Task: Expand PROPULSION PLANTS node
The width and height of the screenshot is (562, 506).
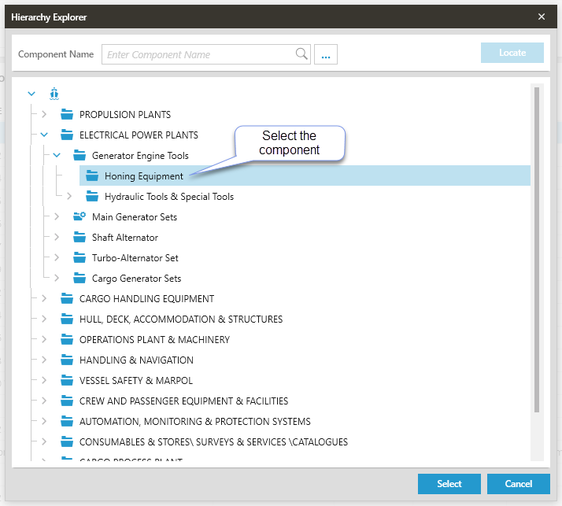Action: click(44, 114)
